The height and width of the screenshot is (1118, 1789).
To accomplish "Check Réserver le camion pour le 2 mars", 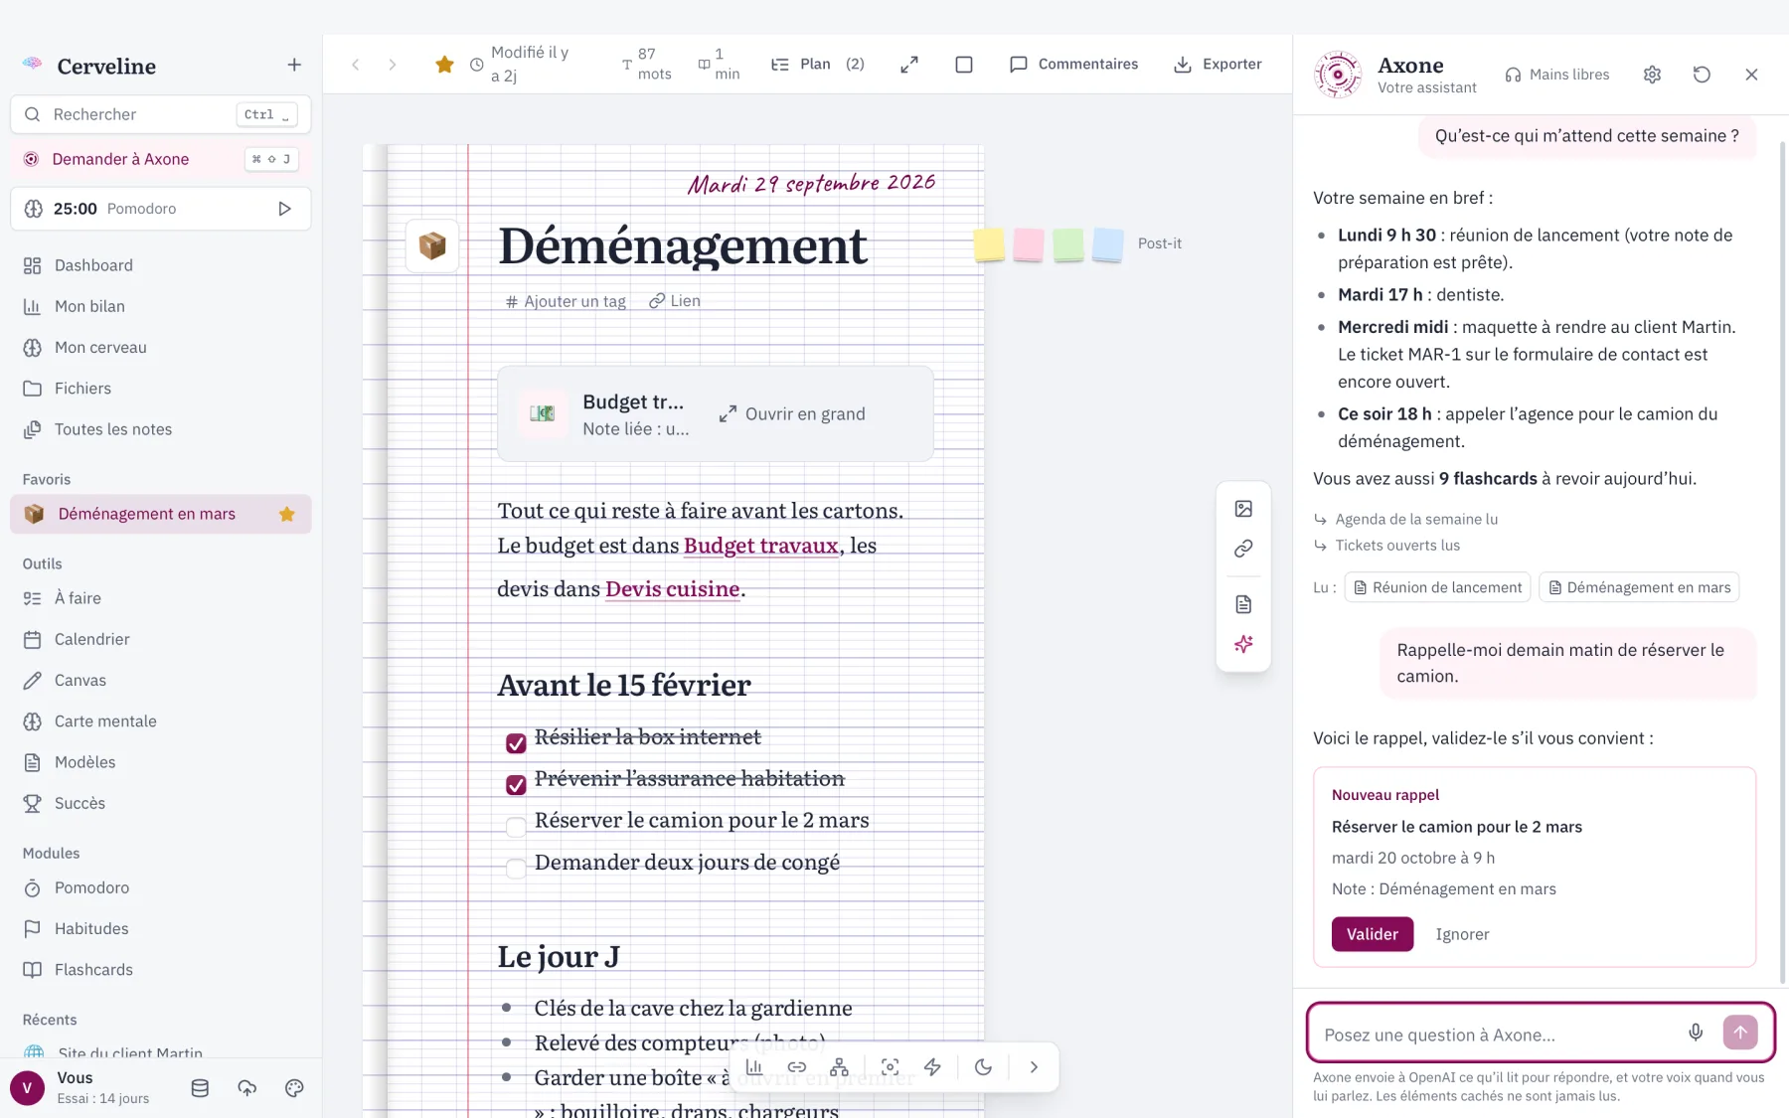I will click(516, 827).
